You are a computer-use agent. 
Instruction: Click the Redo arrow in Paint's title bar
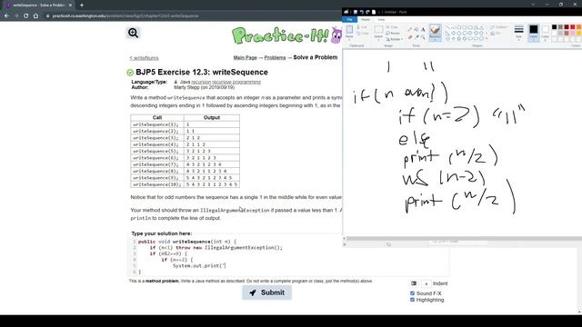coord(367,12)
